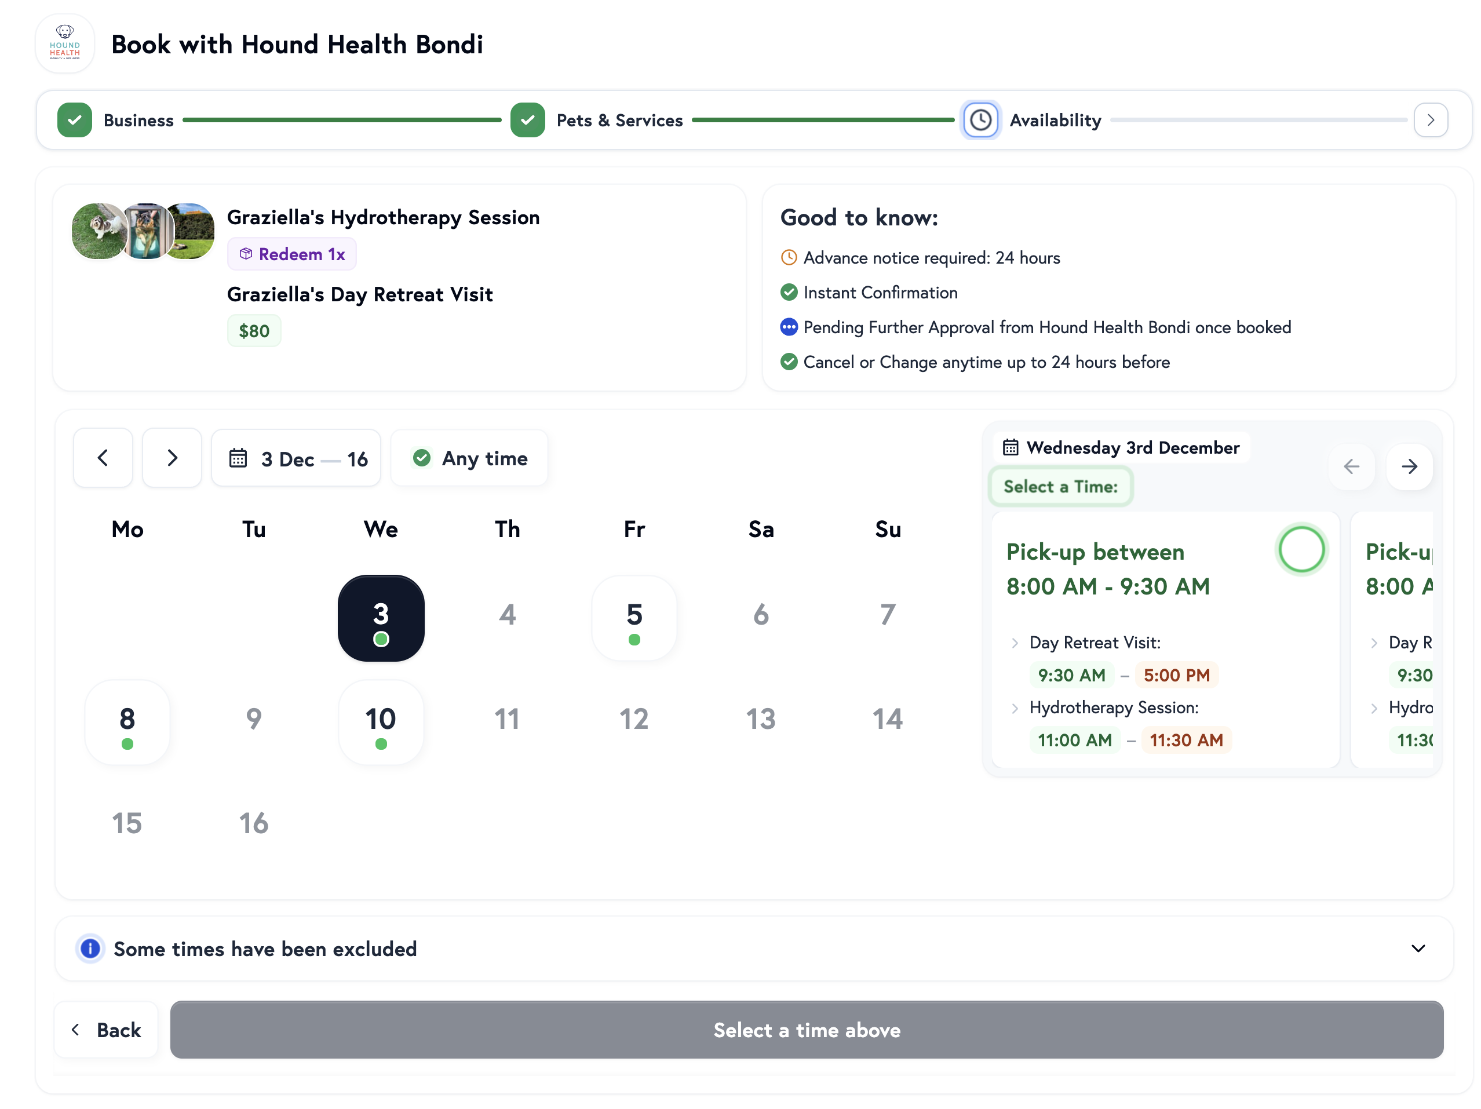The height and width of the screenshot is (1109, 1481).
Task: Expand Day Retreat Visit details chevron
Action: coord(1015,643)
